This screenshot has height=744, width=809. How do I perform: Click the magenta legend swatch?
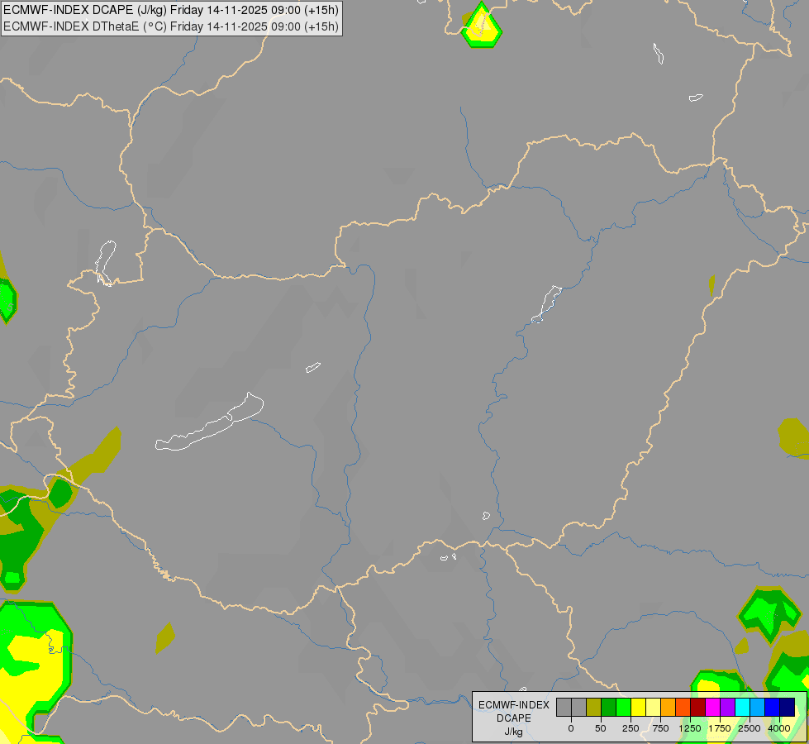tap(713, 708)
